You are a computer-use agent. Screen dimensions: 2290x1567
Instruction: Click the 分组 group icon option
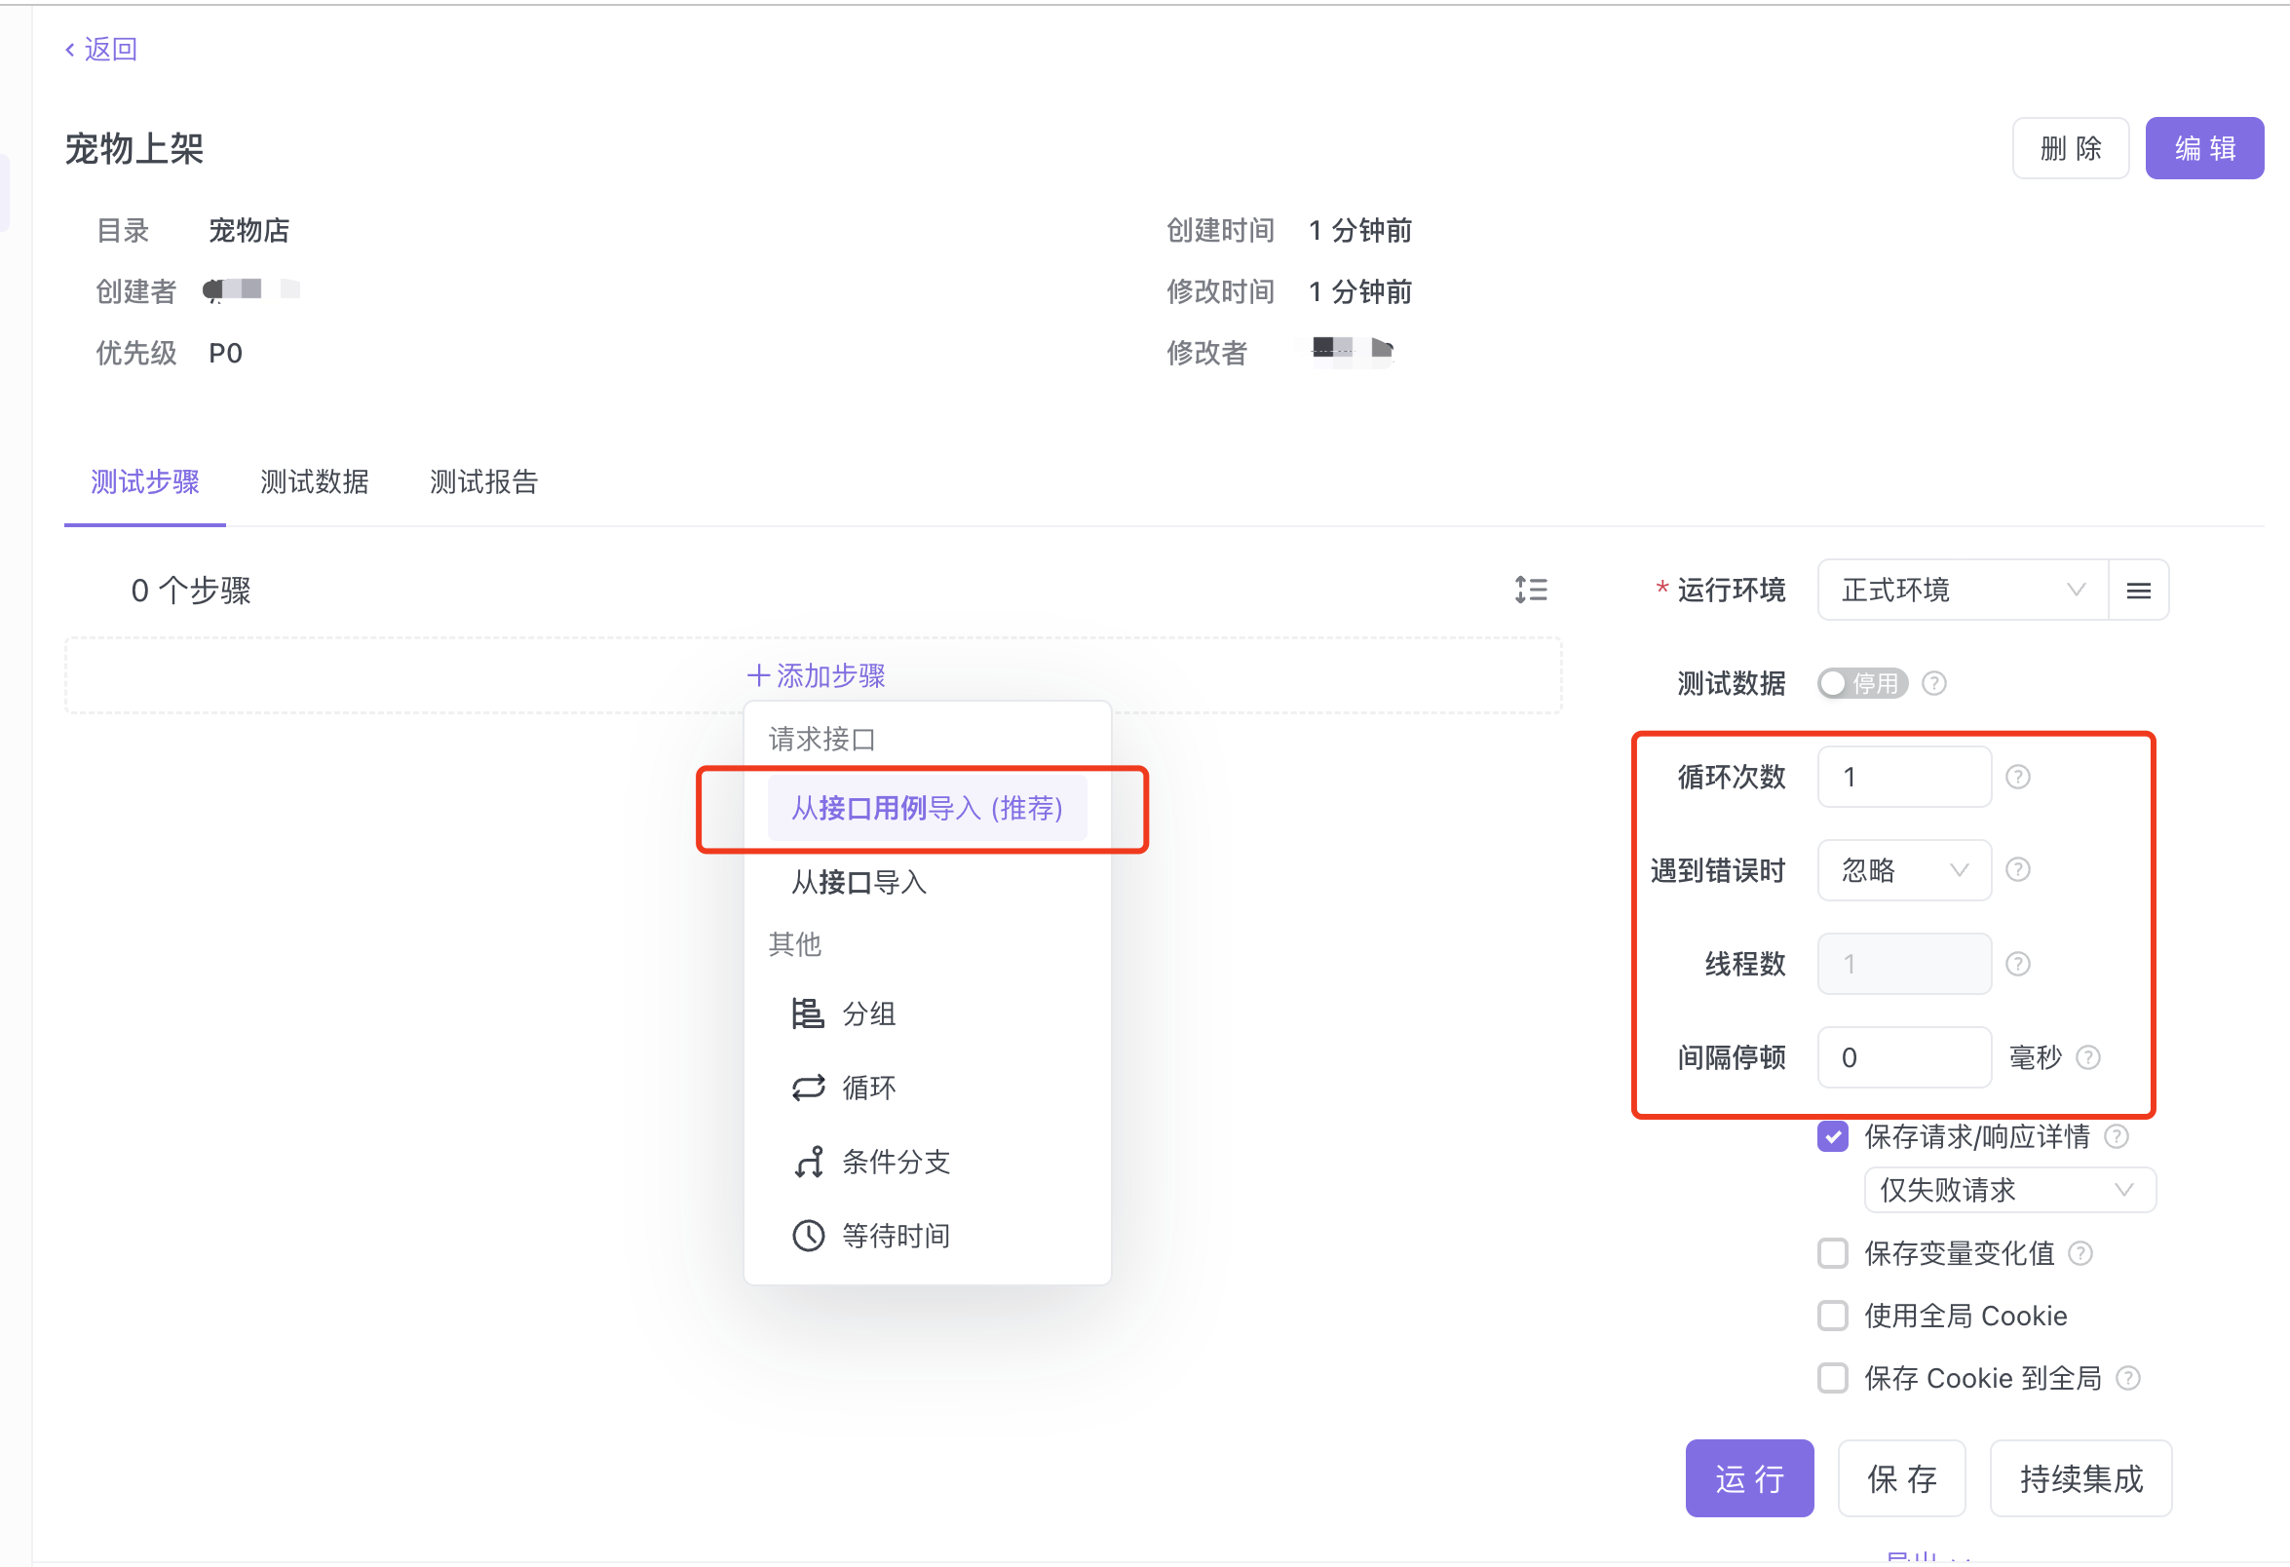click(808, 1013)
